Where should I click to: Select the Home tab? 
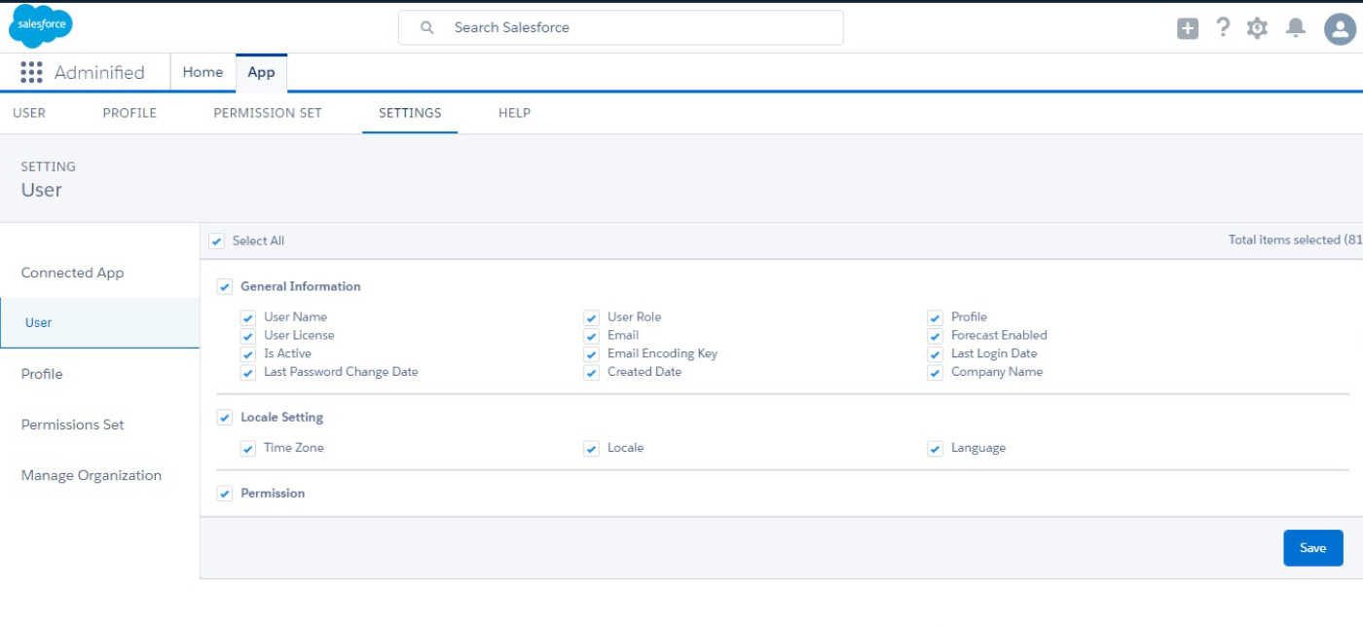coord(203,73)
